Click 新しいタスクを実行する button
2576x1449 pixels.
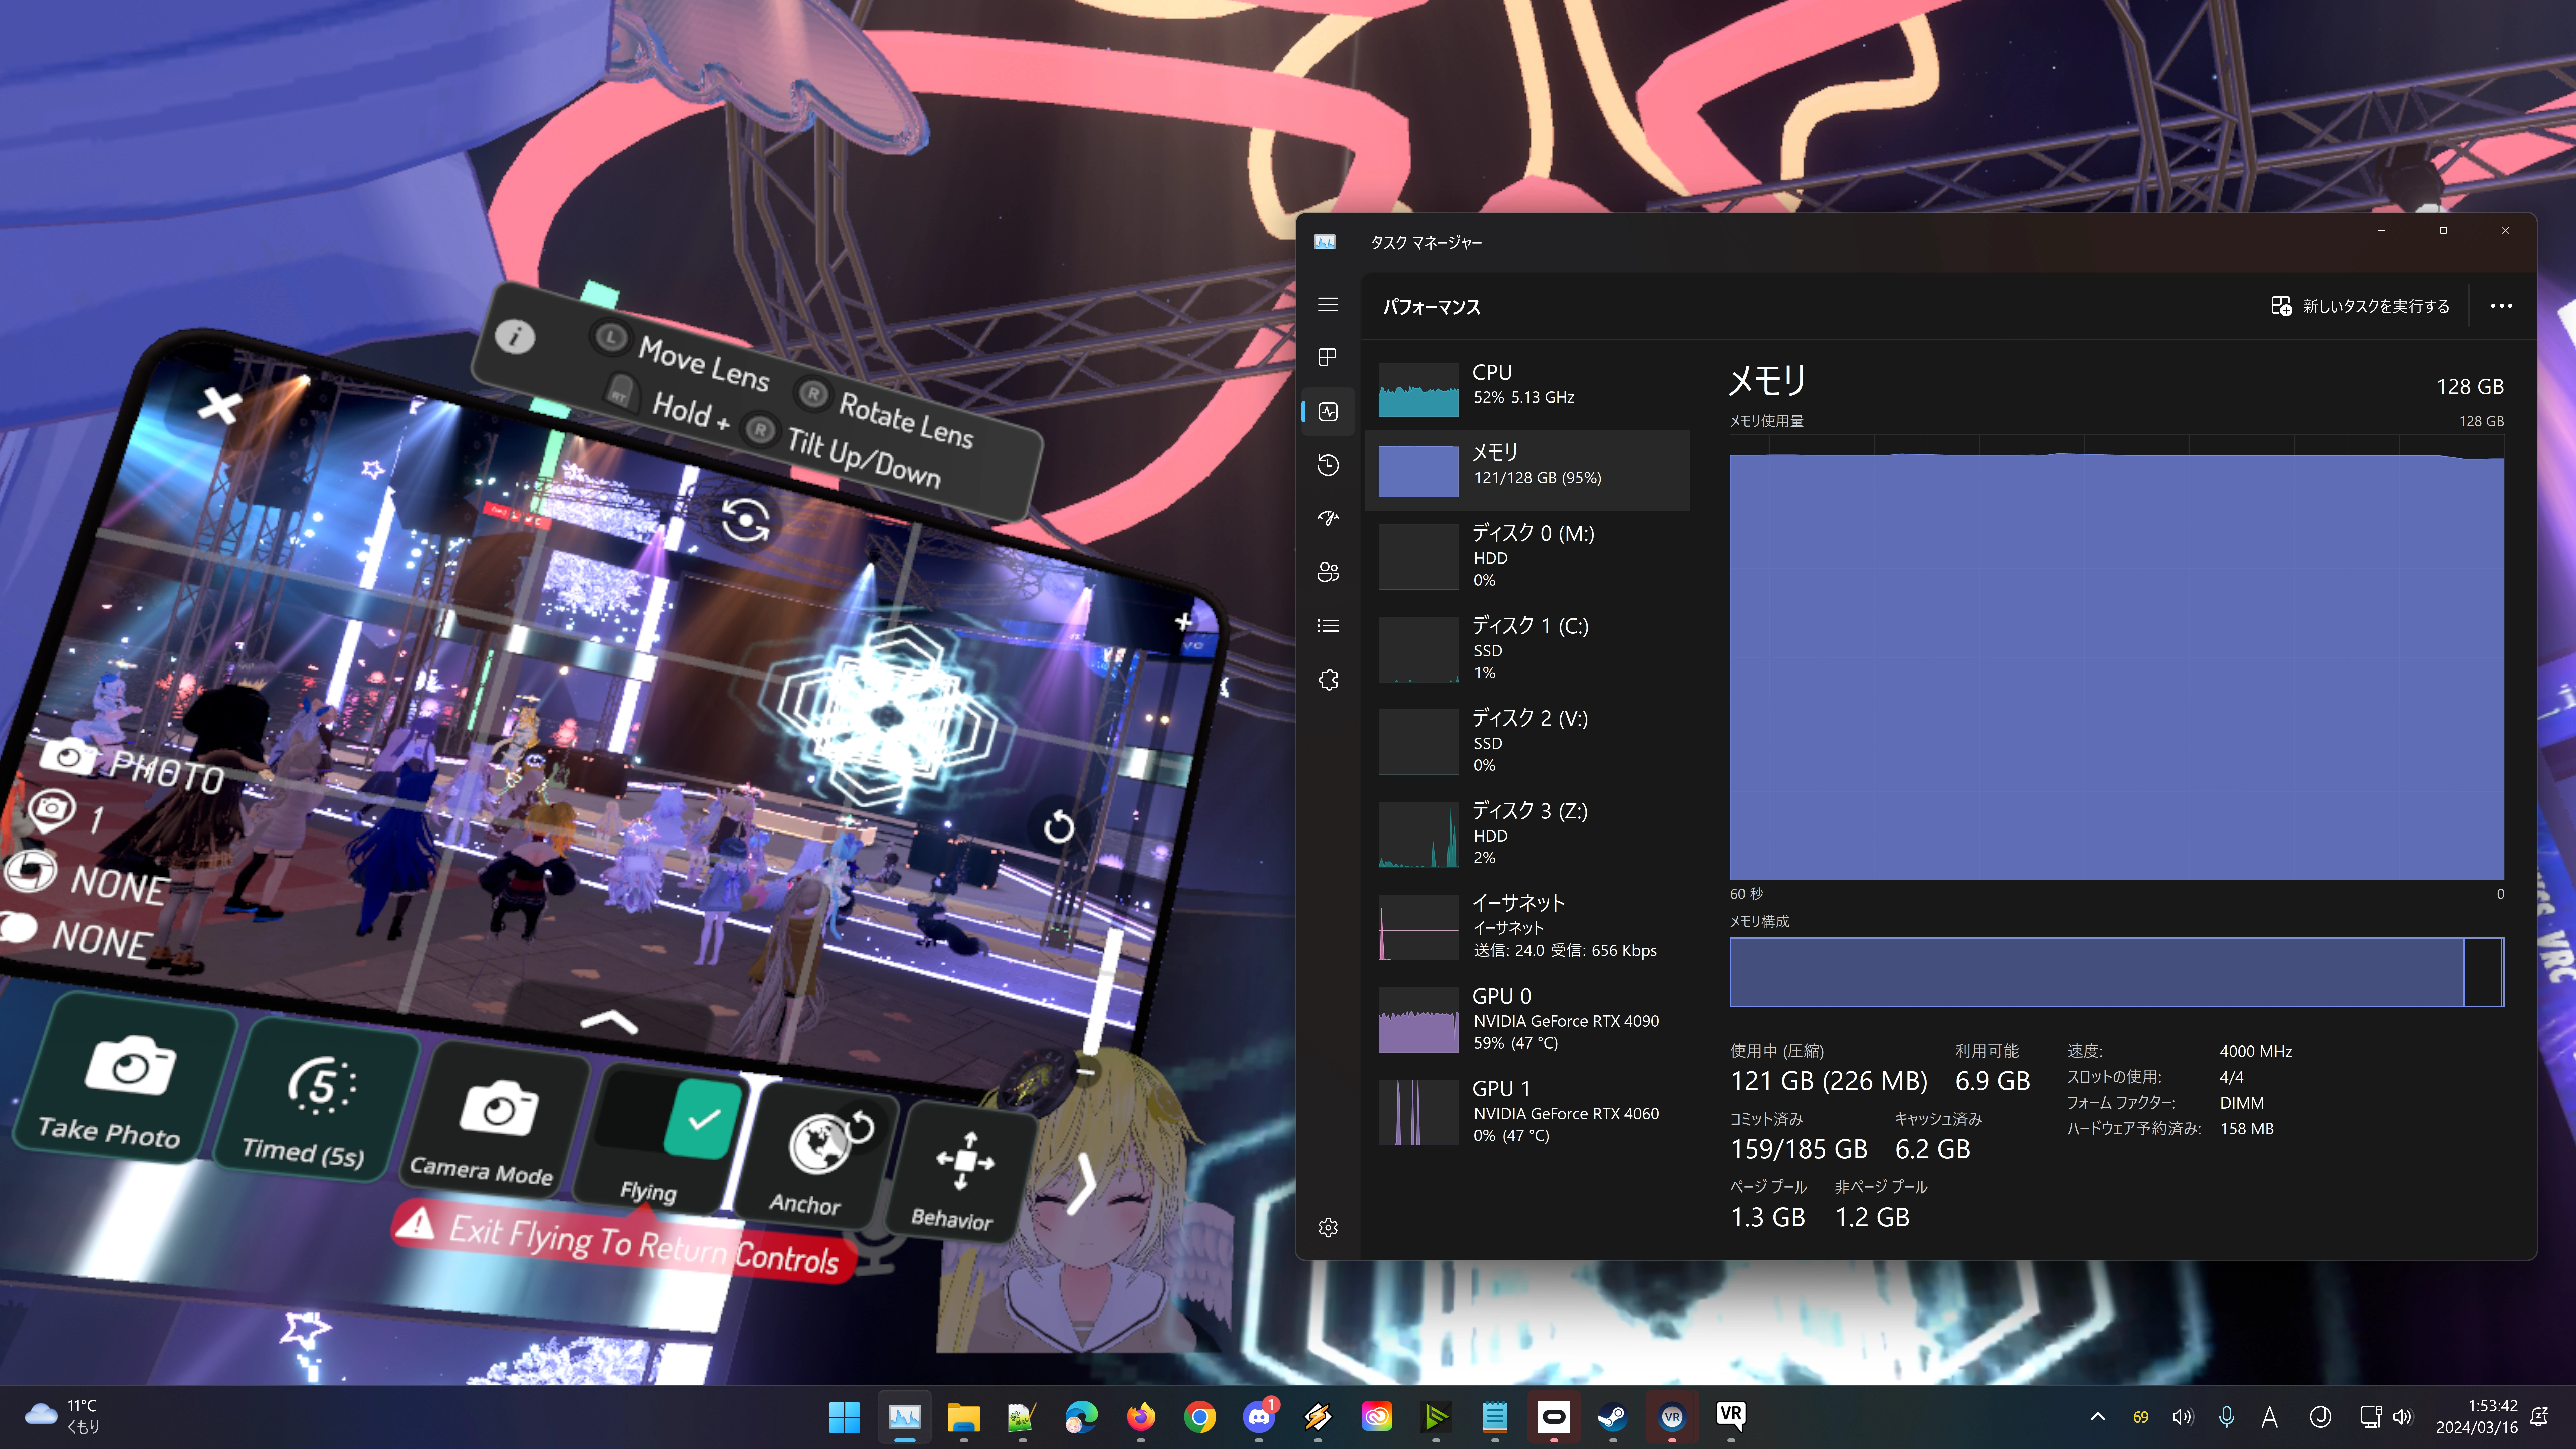click(2361, 306)
